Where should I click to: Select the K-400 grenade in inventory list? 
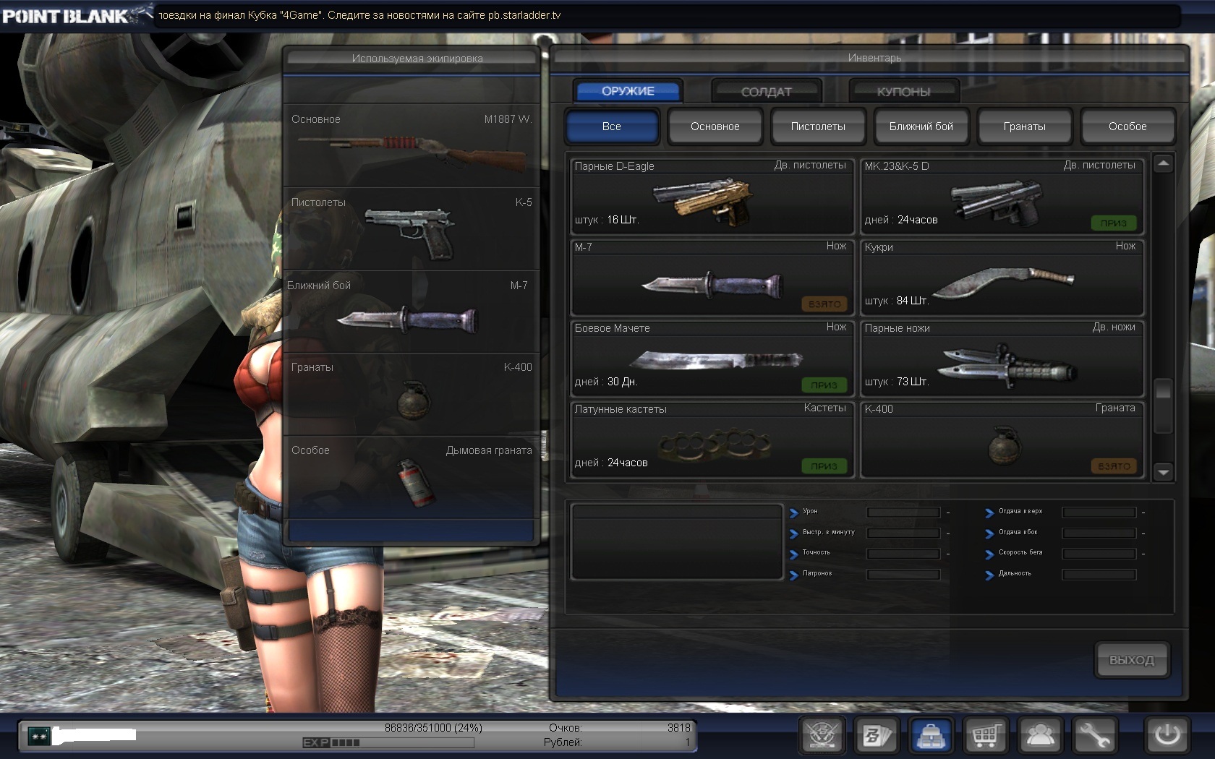coord(1002,439)
